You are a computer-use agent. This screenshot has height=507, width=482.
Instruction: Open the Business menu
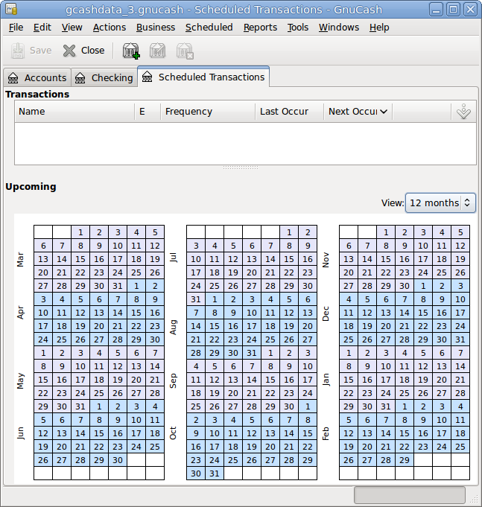[156, 28]
